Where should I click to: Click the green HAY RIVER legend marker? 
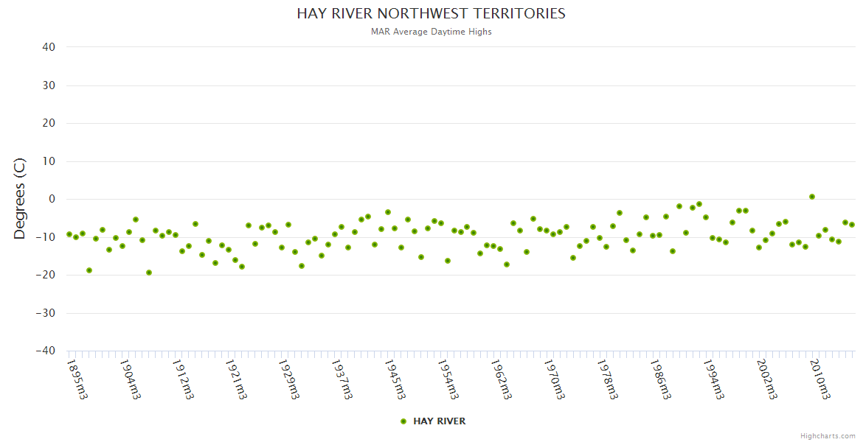tap(403, 421)
